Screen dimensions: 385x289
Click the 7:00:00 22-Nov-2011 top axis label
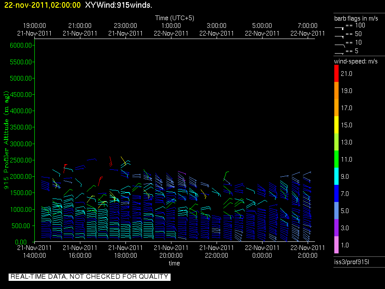308,30
